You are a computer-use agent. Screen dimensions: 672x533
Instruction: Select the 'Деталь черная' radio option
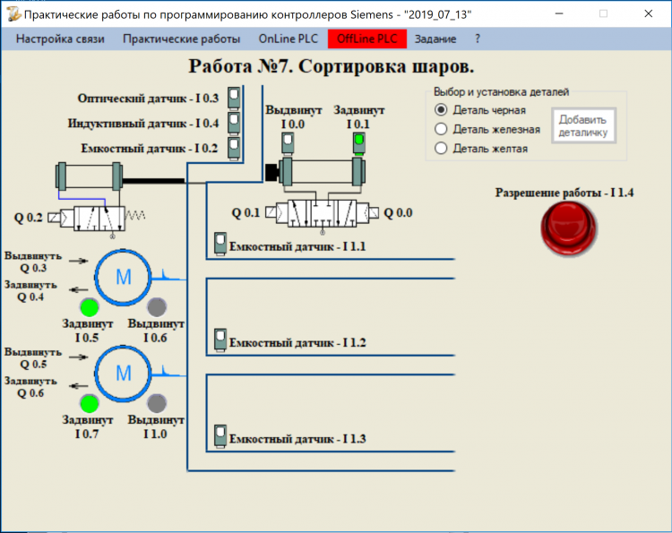(440, 109)
